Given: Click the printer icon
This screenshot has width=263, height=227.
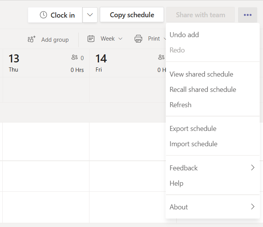Looking at the screenshot, I should tap(138, 39).
